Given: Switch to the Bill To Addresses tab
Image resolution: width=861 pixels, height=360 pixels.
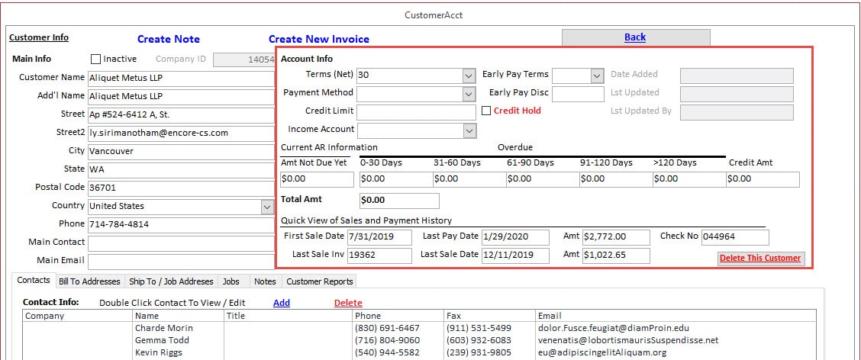Looking at the screenshot, I should tap(89, 281).
